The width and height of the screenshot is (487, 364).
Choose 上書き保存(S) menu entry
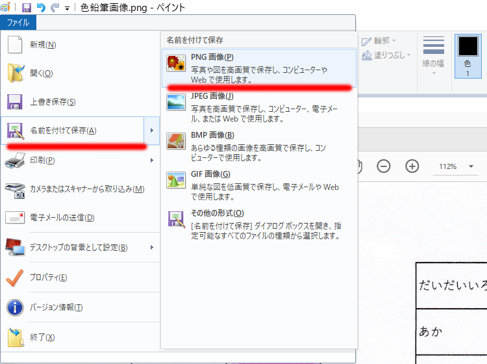(80, 102)
